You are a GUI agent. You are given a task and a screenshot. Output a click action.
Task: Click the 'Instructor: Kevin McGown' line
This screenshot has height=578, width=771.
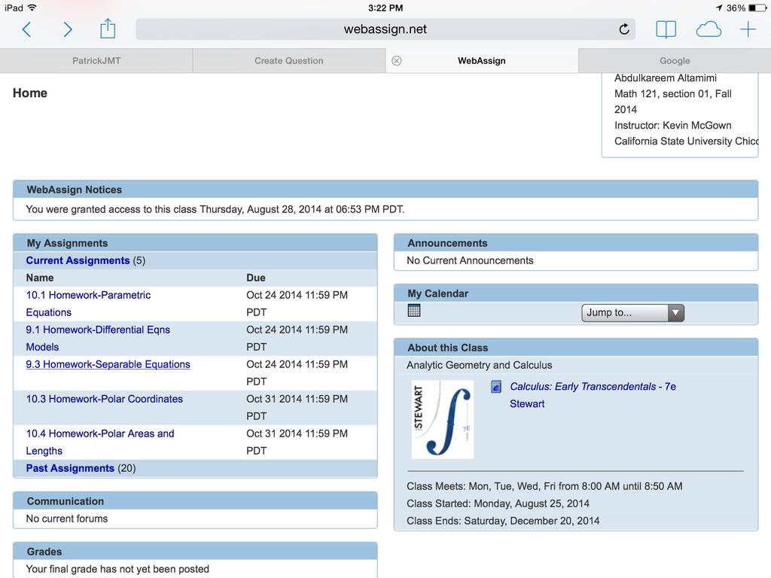click(672, 126)
